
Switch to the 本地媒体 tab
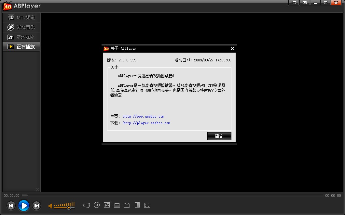point(21,37)
